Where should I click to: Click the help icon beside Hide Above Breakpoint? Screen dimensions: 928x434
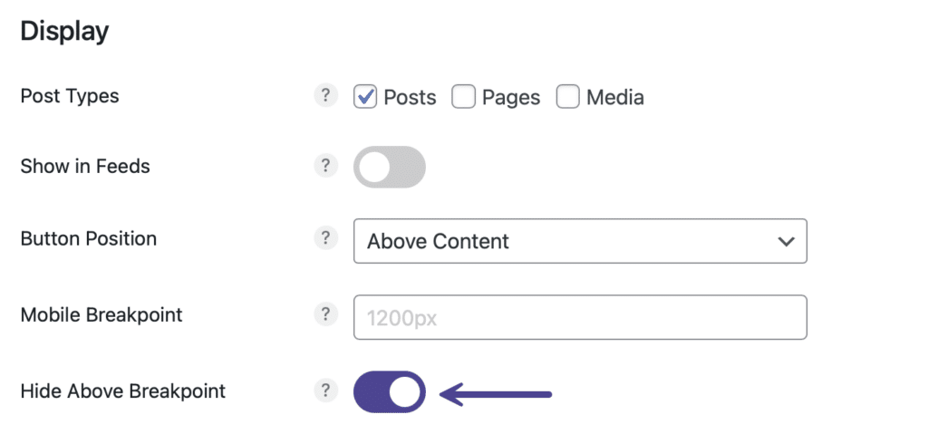click(325, 391)
